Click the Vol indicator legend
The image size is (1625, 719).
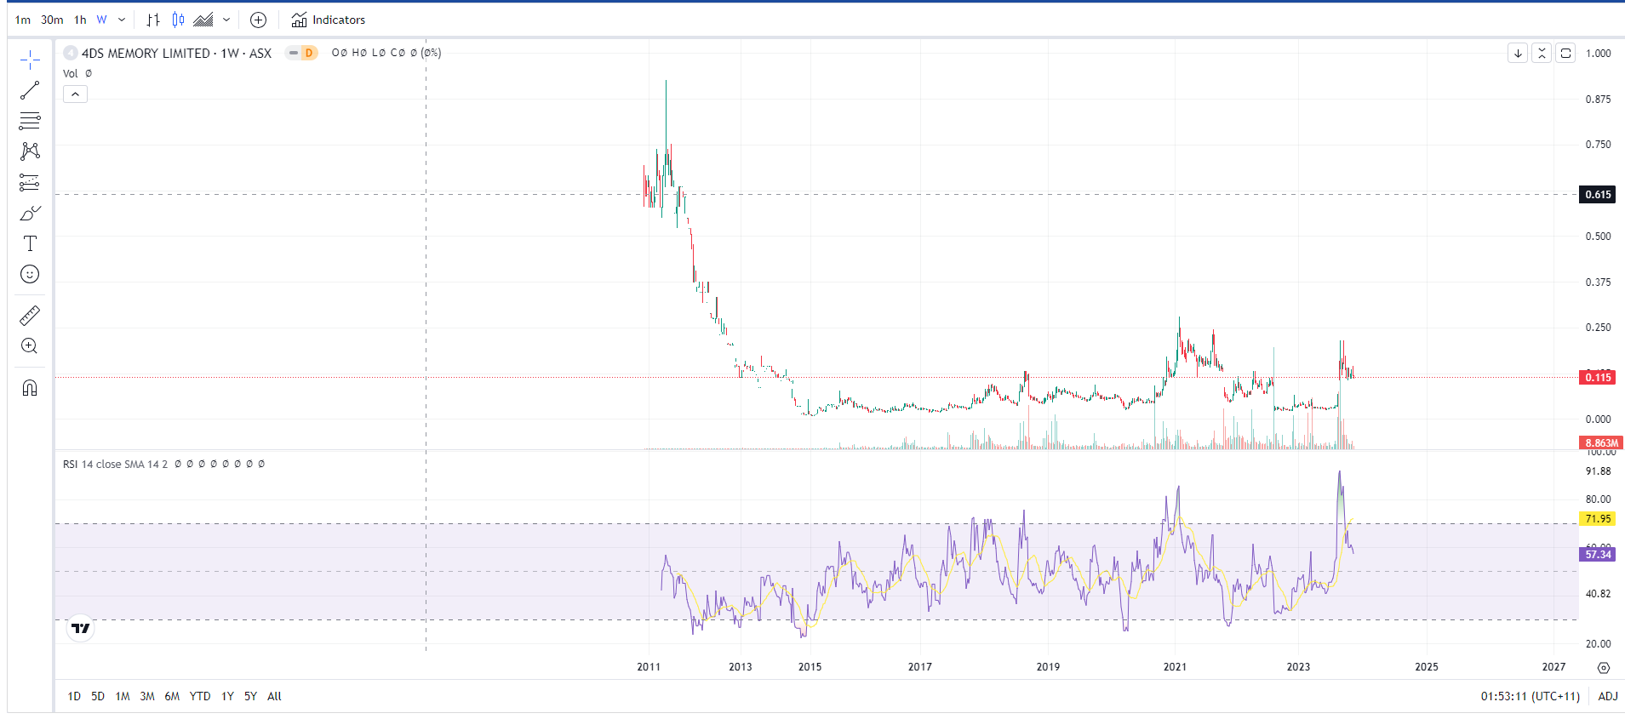71,73
